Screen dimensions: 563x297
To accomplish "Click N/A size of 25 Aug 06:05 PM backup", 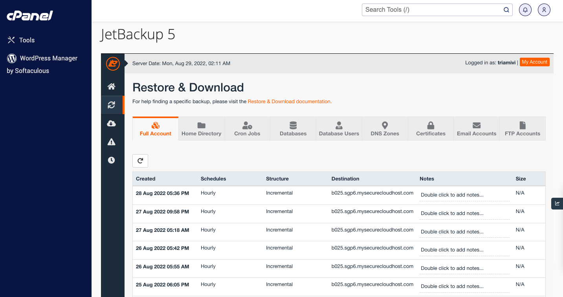I will (x=520, y=284).
